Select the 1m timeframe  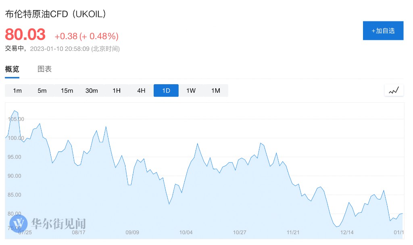point(17,91)
